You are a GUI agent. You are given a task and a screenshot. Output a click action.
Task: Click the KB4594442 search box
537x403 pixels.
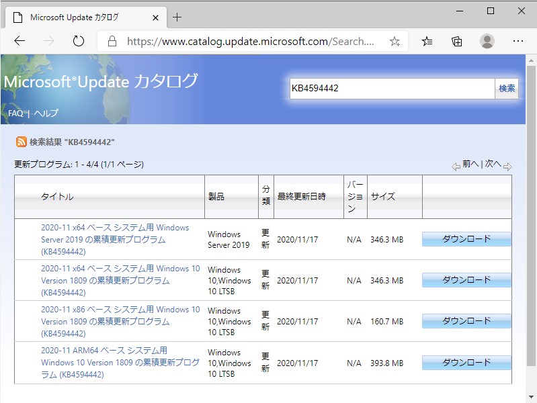(392, 89)
